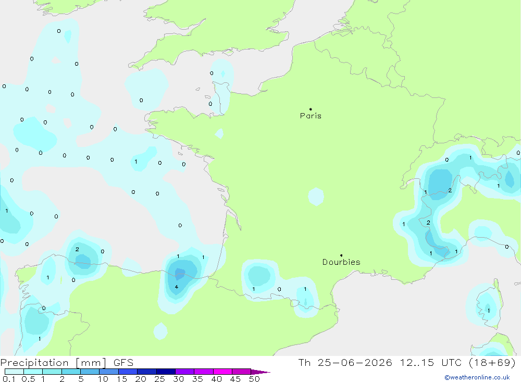The image size is (521, 382).
Task: Pick the 0.1–0.5 mm legend swatch
Action: (14, 372)
